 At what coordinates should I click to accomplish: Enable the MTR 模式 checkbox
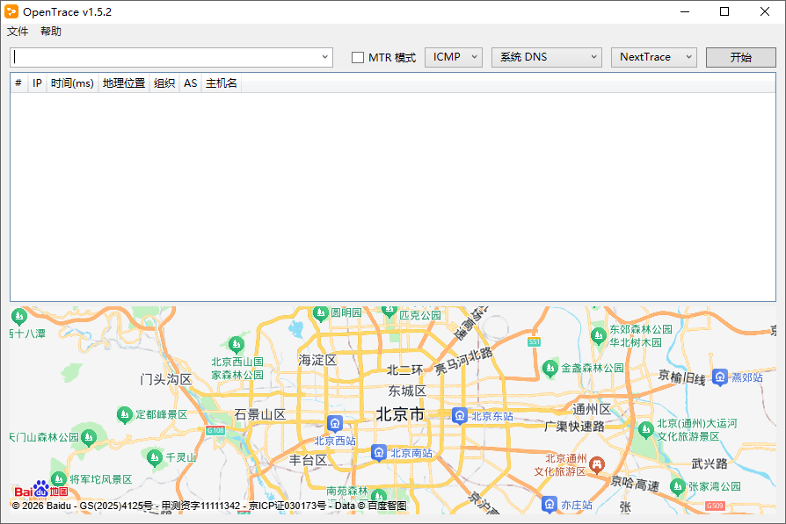(x=358, y=58)
